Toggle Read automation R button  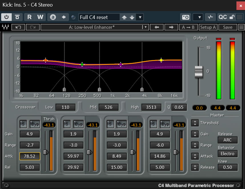29,17
